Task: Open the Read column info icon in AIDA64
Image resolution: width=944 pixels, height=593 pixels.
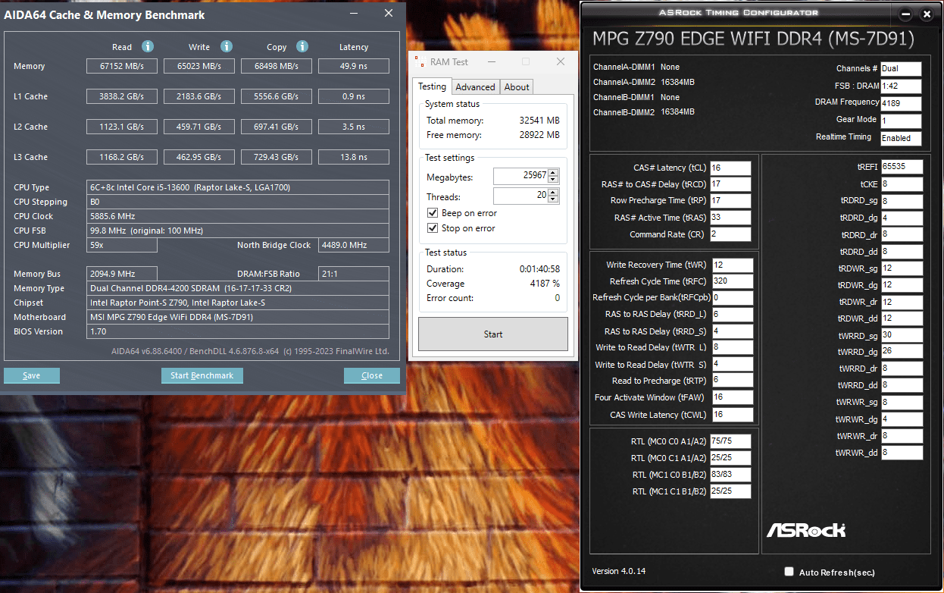Action: pyautogui.click(x=148, y=46)
